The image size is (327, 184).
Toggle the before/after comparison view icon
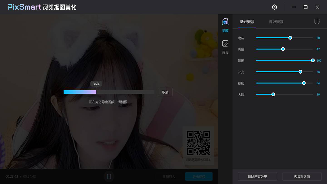(x=317, y=21)
